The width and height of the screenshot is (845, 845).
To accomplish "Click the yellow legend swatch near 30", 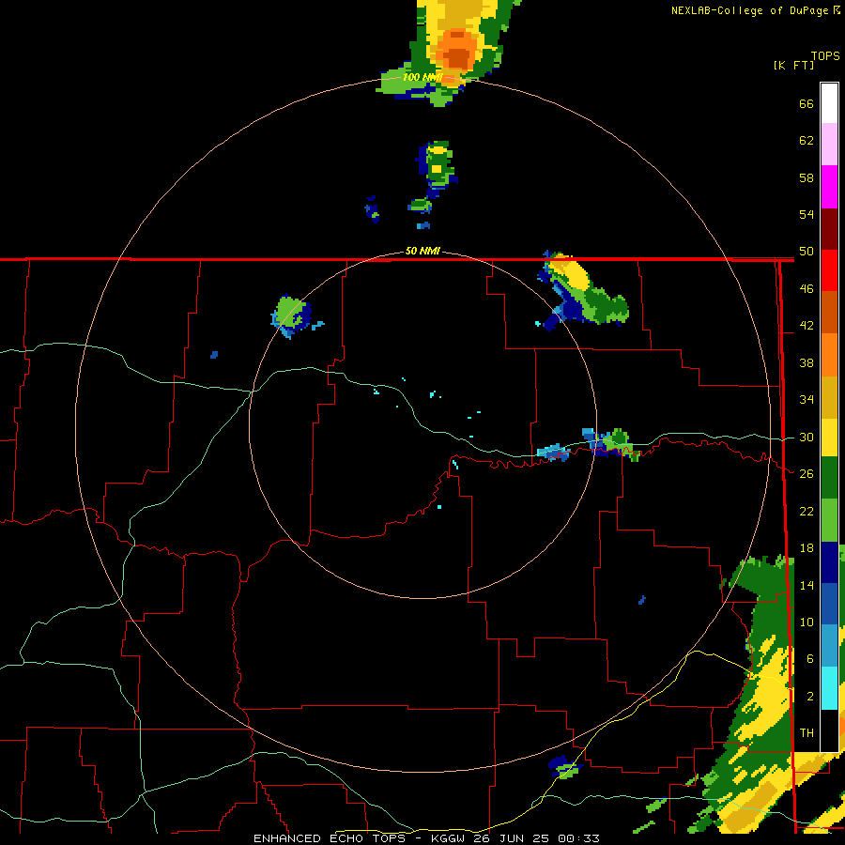I will point(829,438).
